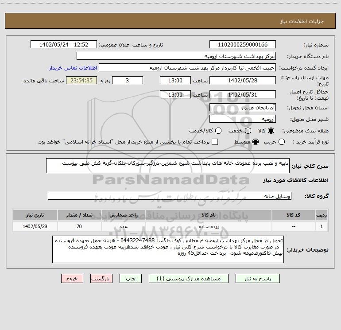Click the جزئیات اطلاعات نیاز header title
This screenshot has height=330, width=341.
pyautogui.click(x=302, y=21)
